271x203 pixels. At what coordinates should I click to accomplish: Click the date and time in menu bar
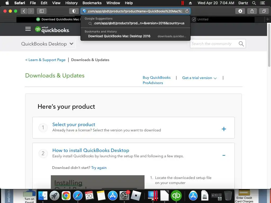216,3
